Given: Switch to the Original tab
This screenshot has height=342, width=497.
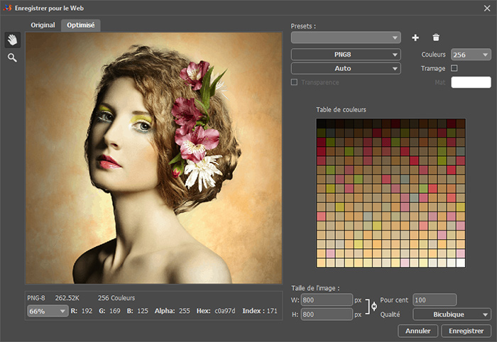Looking at the screenshot, I should click(43, 25).
